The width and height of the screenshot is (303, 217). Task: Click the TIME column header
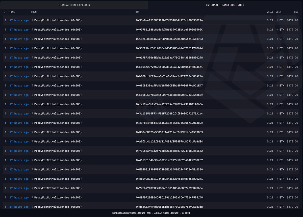point(12,12)
